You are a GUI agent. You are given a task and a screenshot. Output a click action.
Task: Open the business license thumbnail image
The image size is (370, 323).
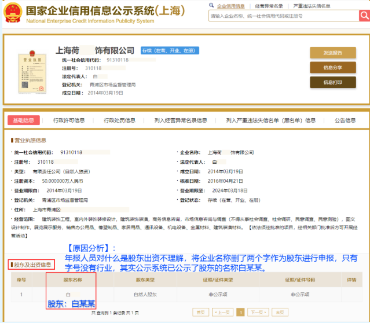pyautogui.click(x=32, y=72)
